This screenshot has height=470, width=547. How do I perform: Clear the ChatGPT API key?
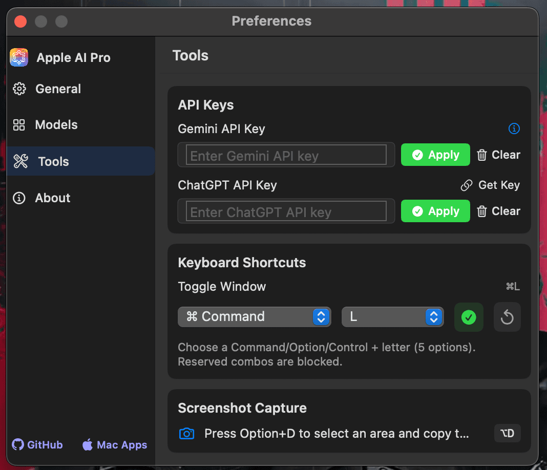498,211
